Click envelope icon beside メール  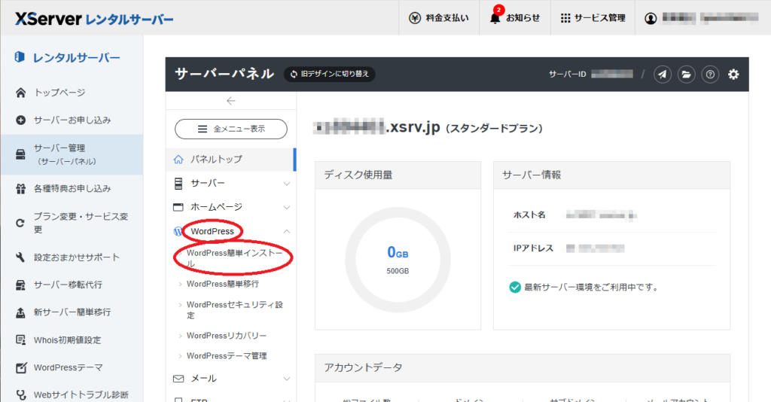178,379
